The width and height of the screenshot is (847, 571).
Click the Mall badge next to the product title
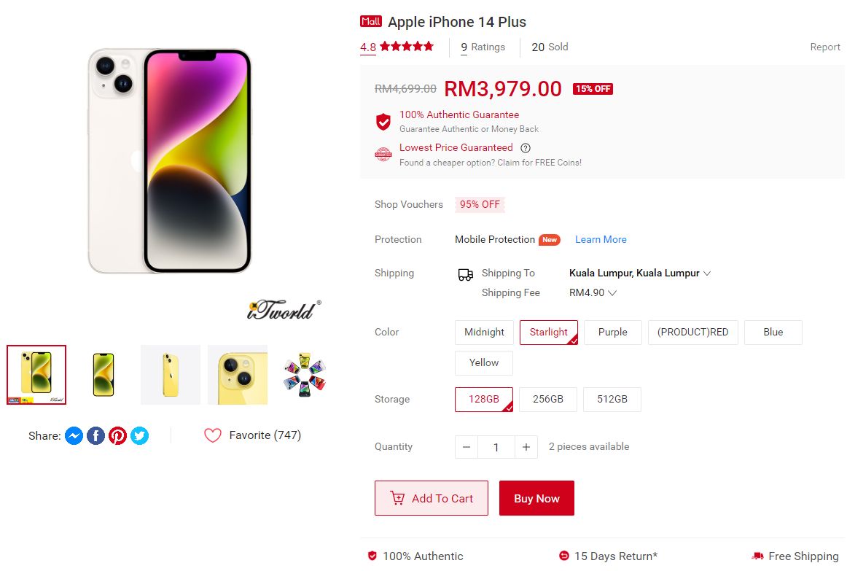coord(371,21)
